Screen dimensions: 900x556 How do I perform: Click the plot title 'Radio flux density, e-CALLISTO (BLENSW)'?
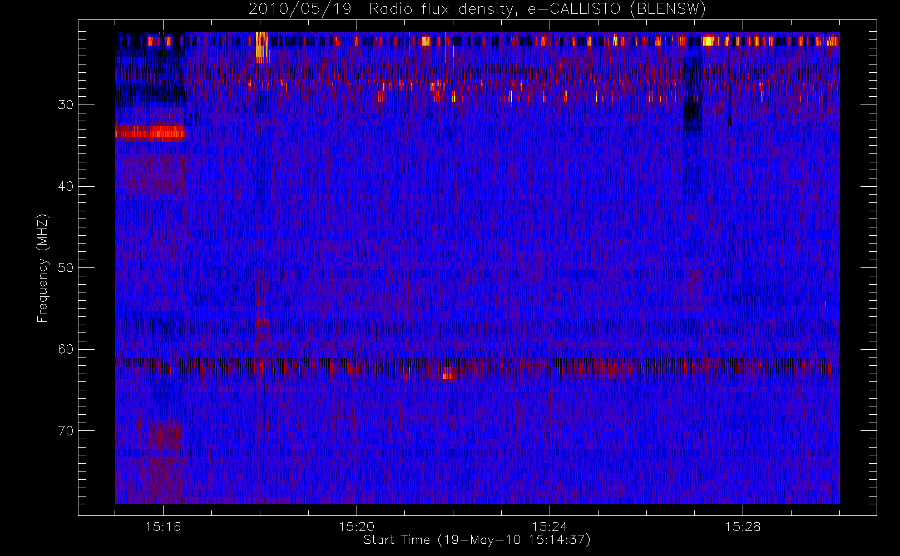(537, 9)
